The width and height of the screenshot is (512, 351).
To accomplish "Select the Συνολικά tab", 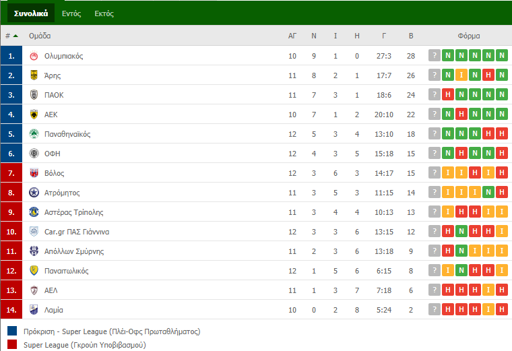I will [x=31, y=13].
